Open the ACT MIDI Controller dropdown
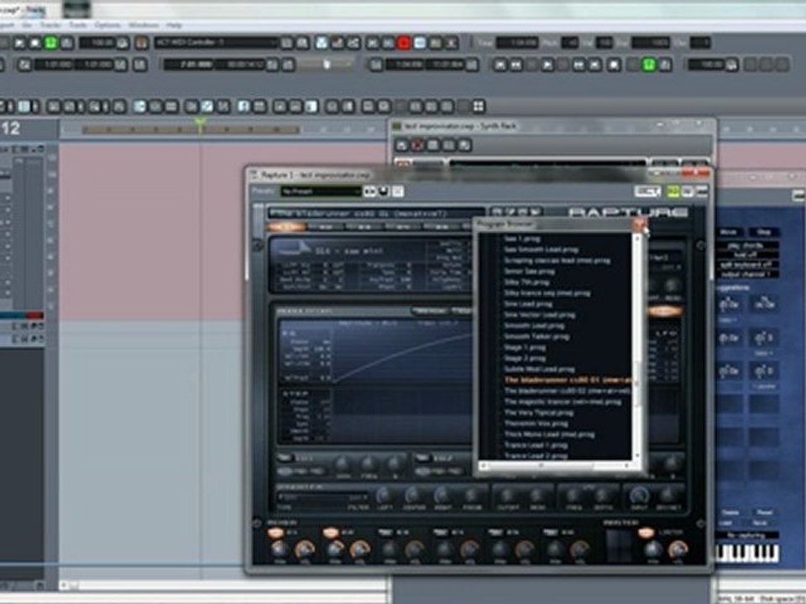Screen dimensions: 806x604 pyautogui.click(x=216, y=43)
